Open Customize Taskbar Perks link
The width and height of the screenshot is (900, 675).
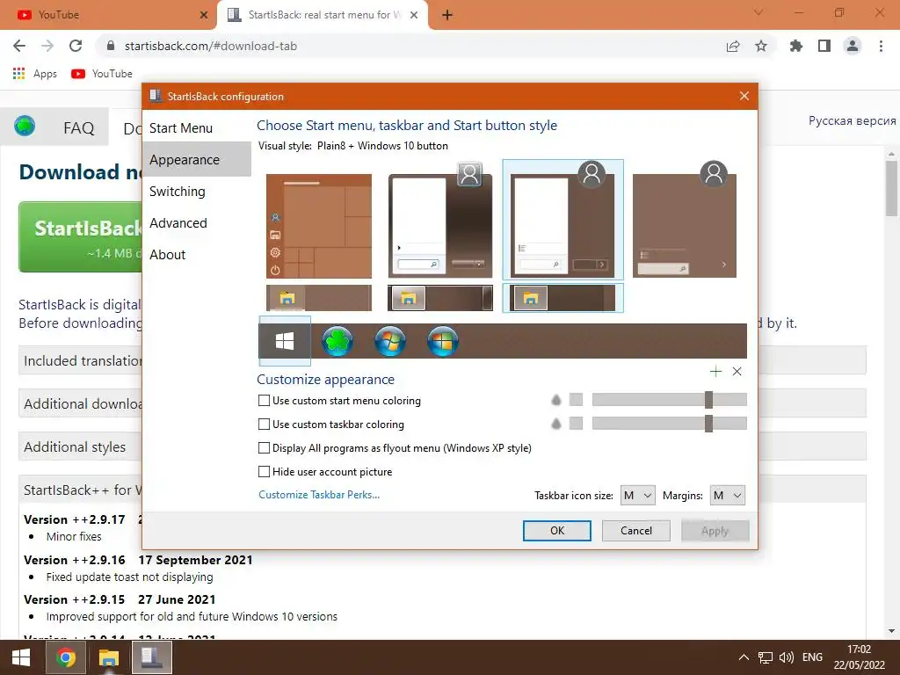tap(319, 495)
